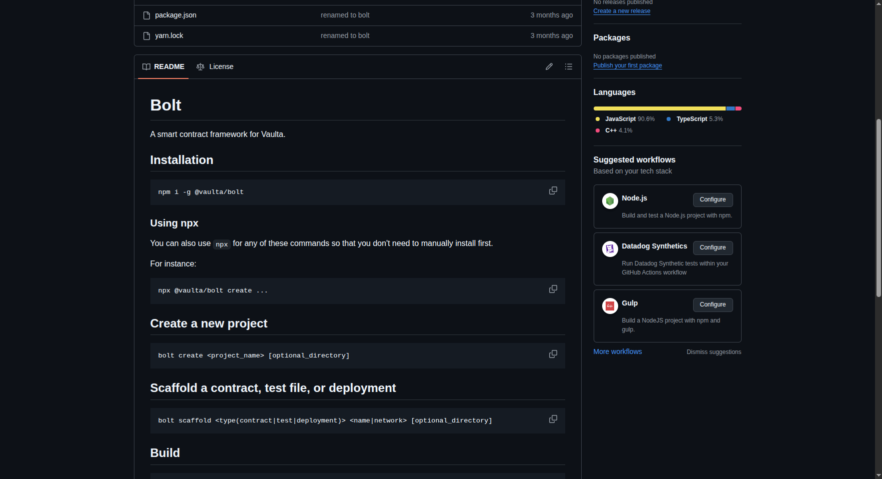Click the package.json file icon
The image size is (882, 479).
146,15
